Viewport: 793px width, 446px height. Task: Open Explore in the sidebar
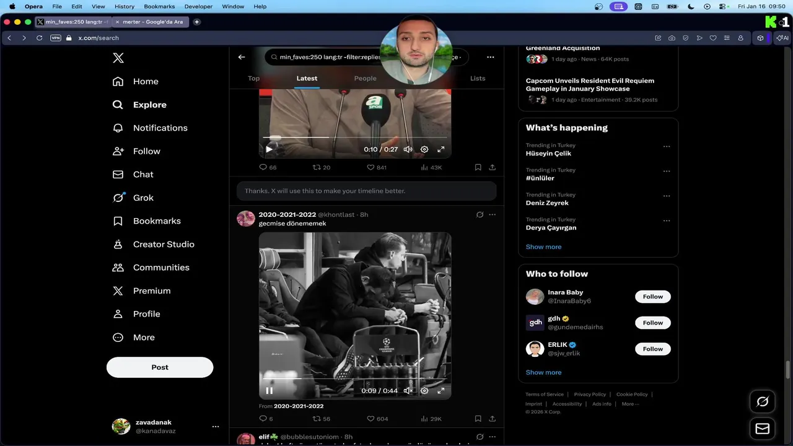pos(139,105)
